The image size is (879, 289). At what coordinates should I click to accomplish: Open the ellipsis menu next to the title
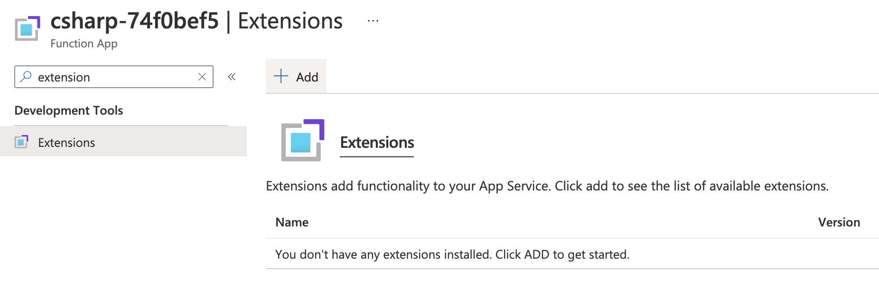373,20
